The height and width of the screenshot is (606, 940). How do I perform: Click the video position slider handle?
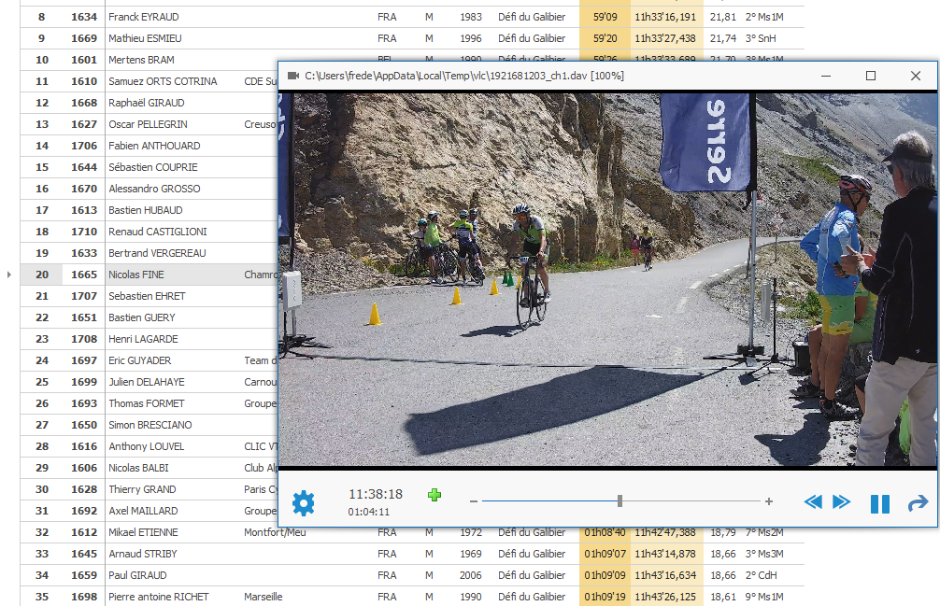point(620,501)
